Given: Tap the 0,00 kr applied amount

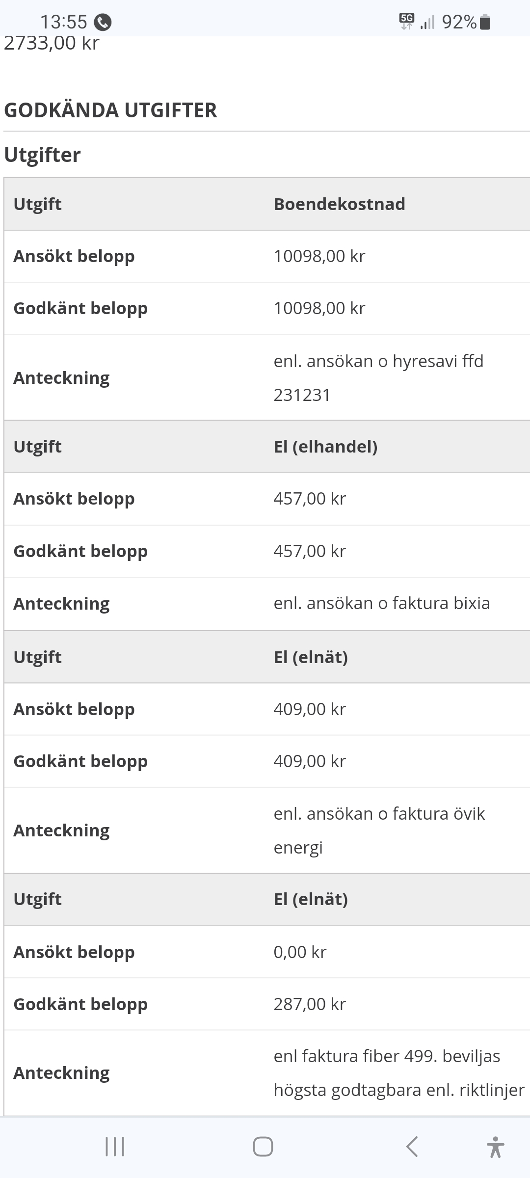Looking at the screenshot, I should [x=300, y=952].
